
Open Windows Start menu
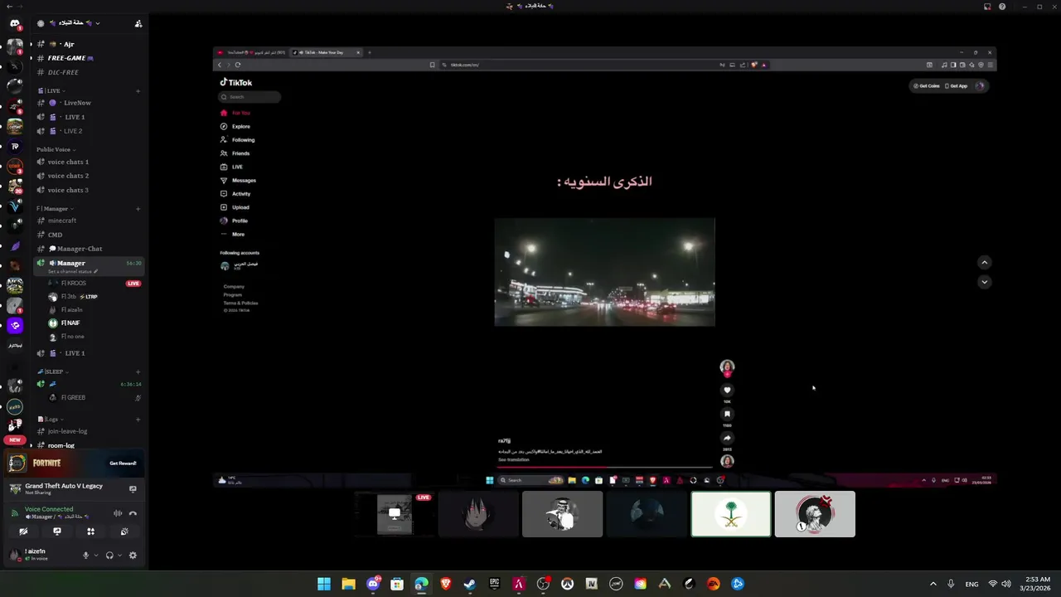coord(324,584)
